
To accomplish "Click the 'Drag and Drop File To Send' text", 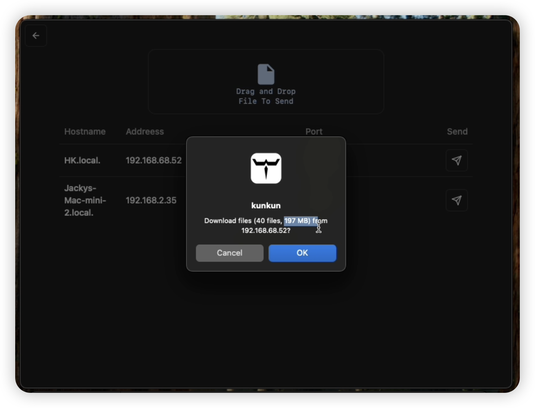I will 266,97.
